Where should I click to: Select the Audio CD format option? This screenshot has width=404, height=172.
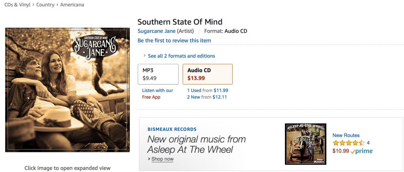coord(208,74)
